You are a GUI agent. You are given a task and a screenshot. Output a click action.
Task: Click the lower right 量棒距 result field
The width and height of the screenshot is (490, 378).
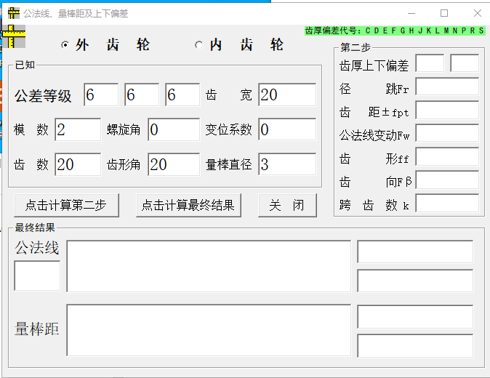click(415, 346)
